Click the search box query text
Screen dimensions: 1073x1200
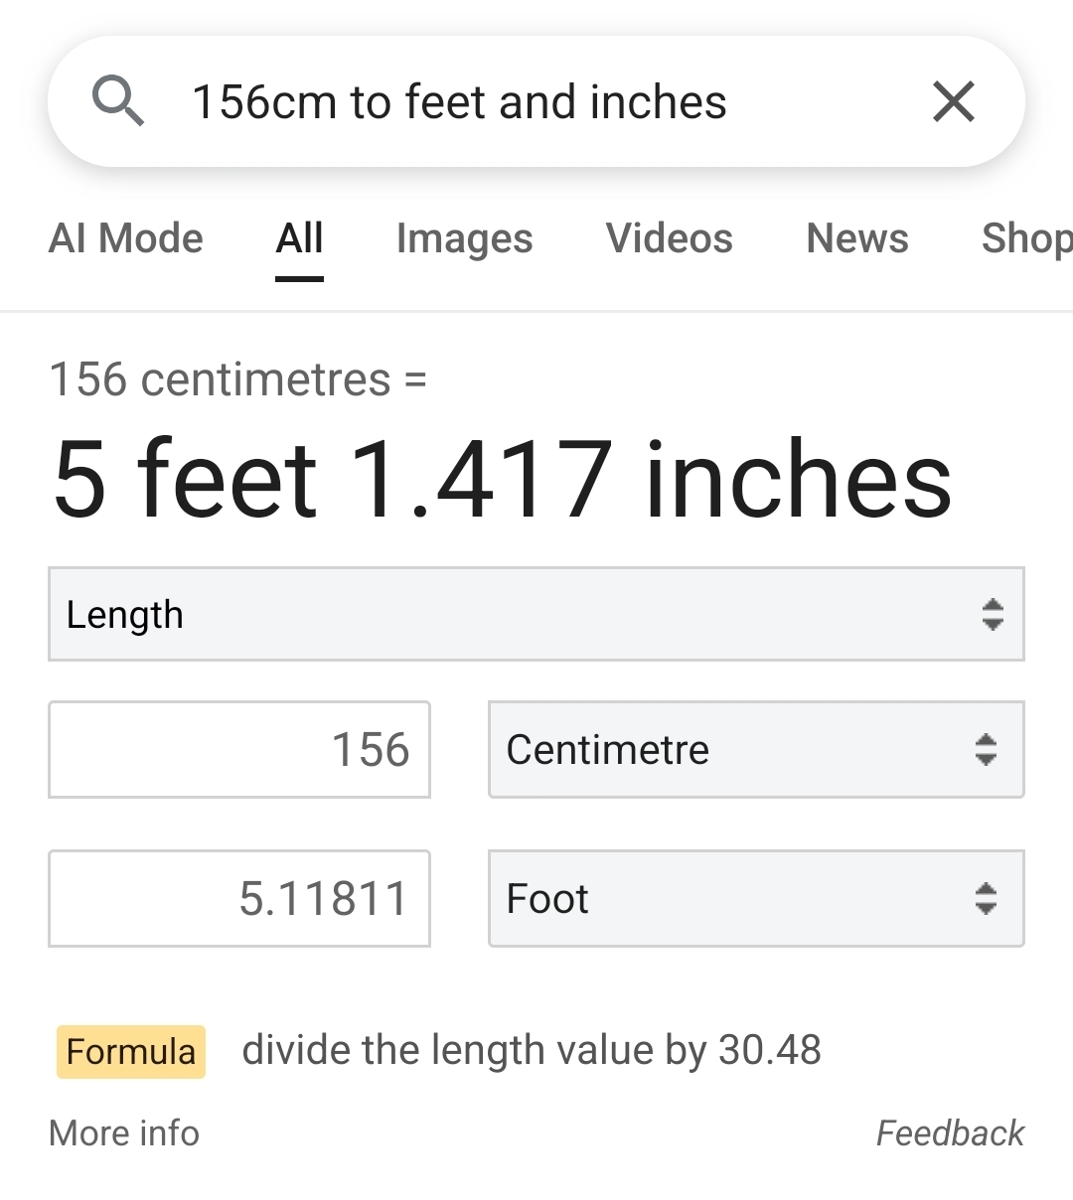[459, 101]
